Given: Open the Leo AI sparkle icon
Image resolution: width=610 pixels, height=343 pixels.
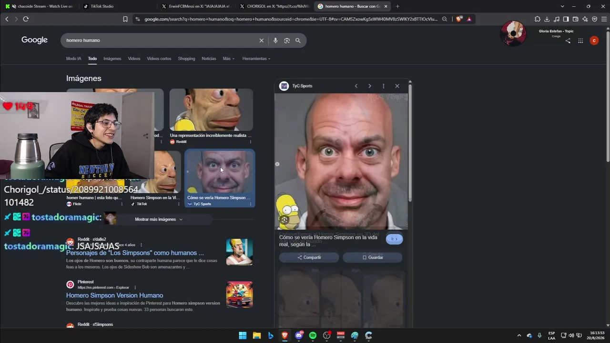Looking at the screenshot, I should [585, 19].
